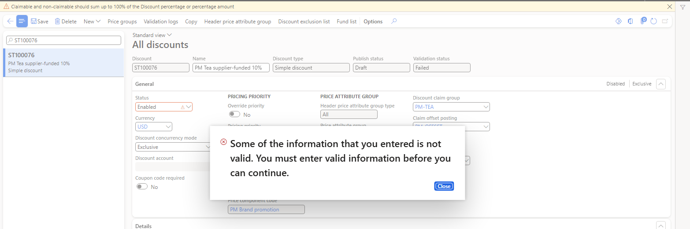
Task: Click the Validation logs button
Action: [x=161, y=21]
